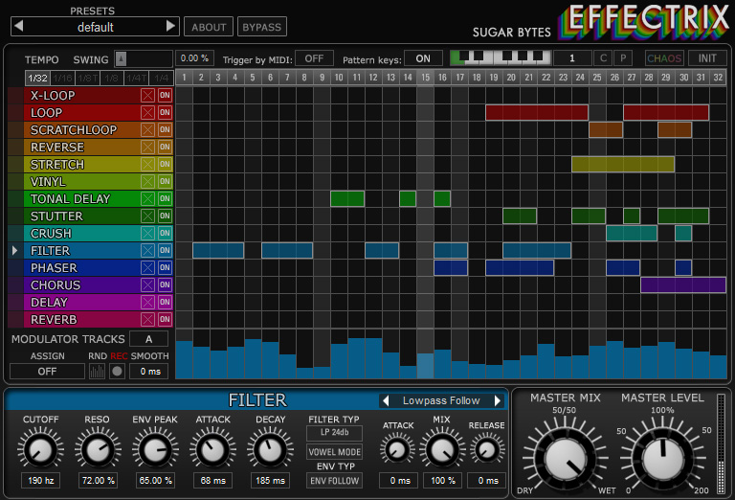
Task: Clear the REVERB track using its X icon
Action: (147, 320)
